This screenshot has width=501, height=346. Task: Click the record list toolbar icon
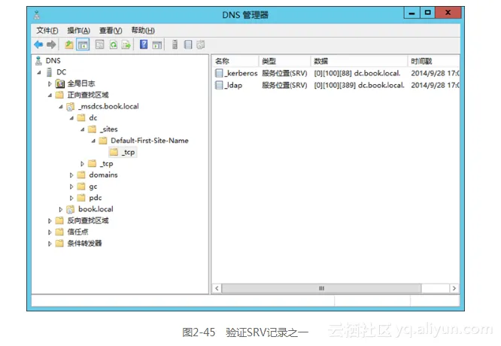[x=188, y=44]
